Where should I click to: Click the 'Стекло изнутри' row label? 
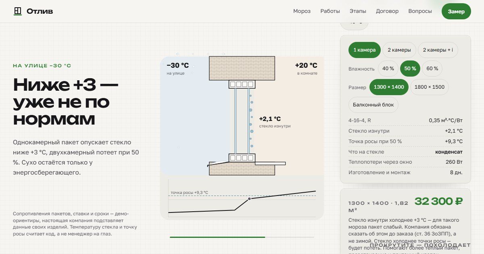pos(369,131)
